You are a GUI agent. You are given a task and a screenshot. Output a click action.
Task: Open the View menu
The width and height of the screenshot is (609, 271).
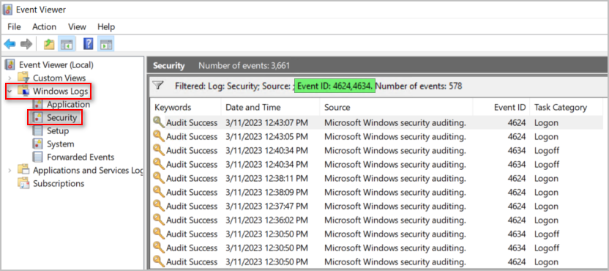point(77,27)
